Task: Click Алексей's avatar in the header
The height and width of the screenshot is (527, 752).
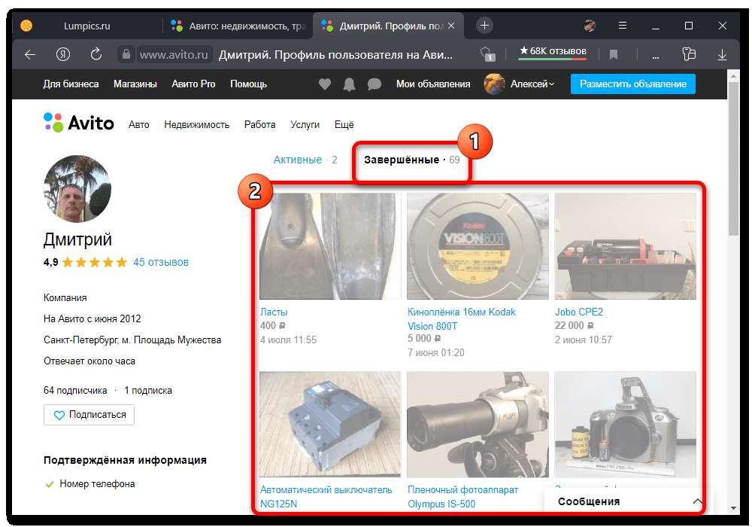Action: pyautogui.click(x=494, y=84)
